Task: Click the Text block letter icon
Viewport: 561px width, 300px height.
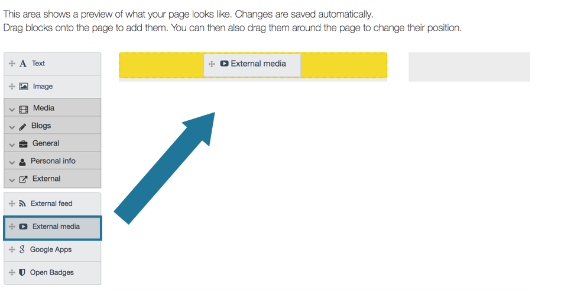Action: pyautogui.click(x=23, y=64)
